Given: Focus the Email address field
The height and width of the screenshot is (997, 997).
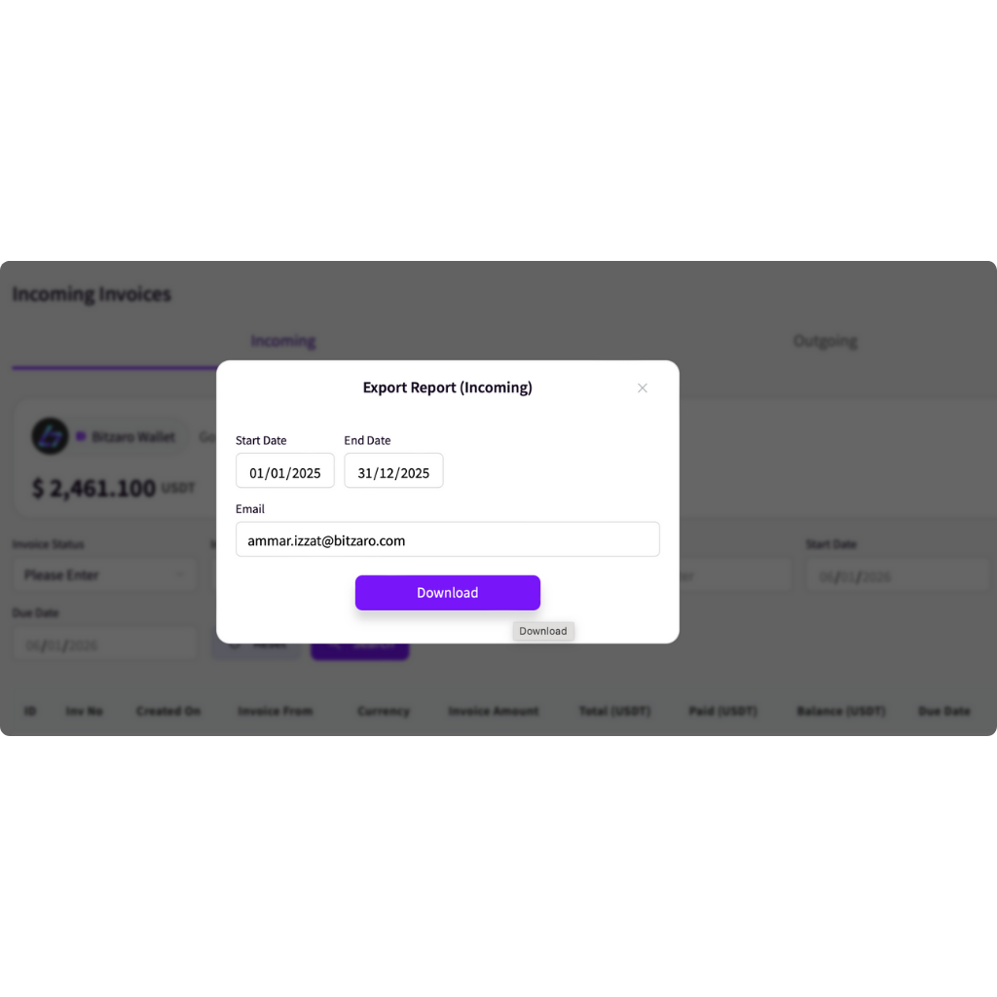Looking at the screenshot, I should [x=448, y=539].
